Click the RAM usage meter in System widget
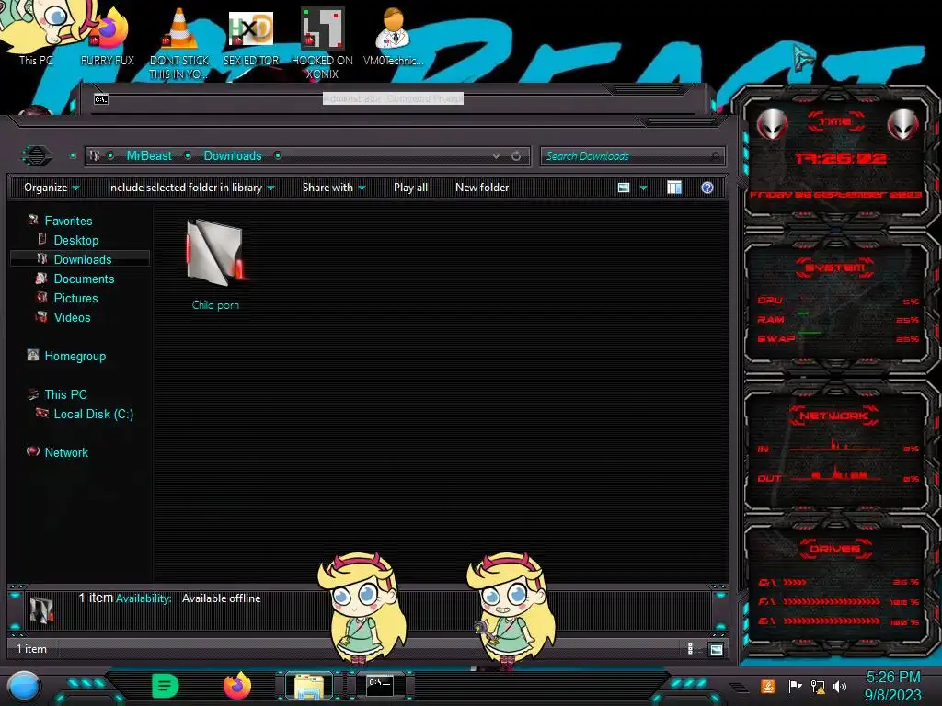 838,320
